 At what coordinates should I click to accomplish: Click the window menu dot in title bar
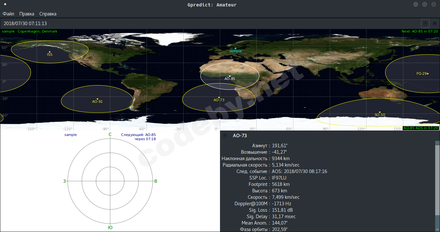(x=5, y=5)
